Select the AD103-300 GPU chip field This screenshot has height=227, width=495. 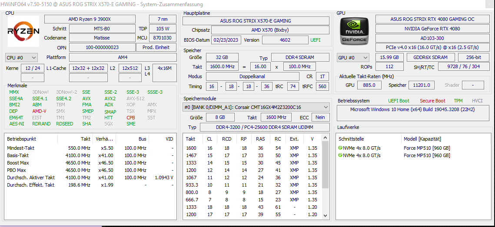pos(432,38)
